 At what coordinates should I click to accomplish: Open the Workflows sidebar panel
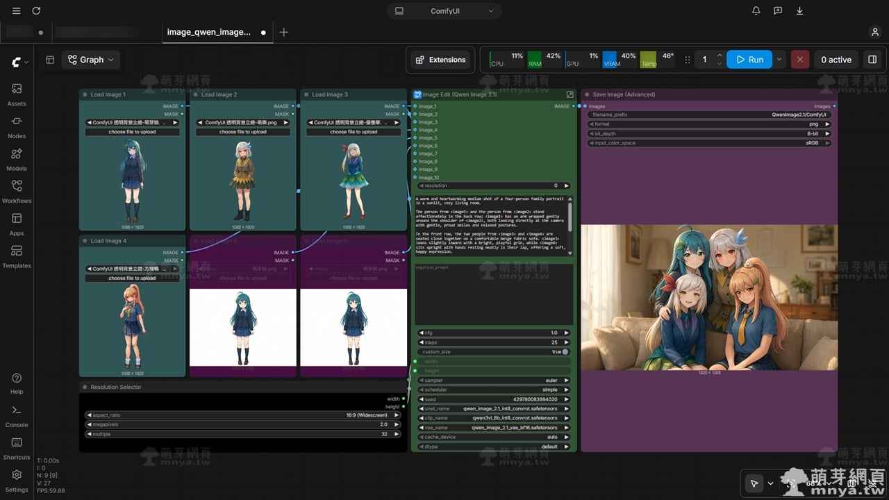(x=17, y=192)
